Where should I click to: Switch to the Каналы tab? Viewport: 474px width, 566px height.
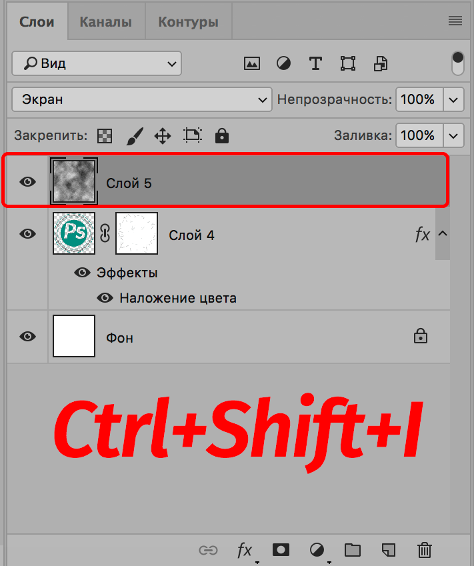pos(106,21)
